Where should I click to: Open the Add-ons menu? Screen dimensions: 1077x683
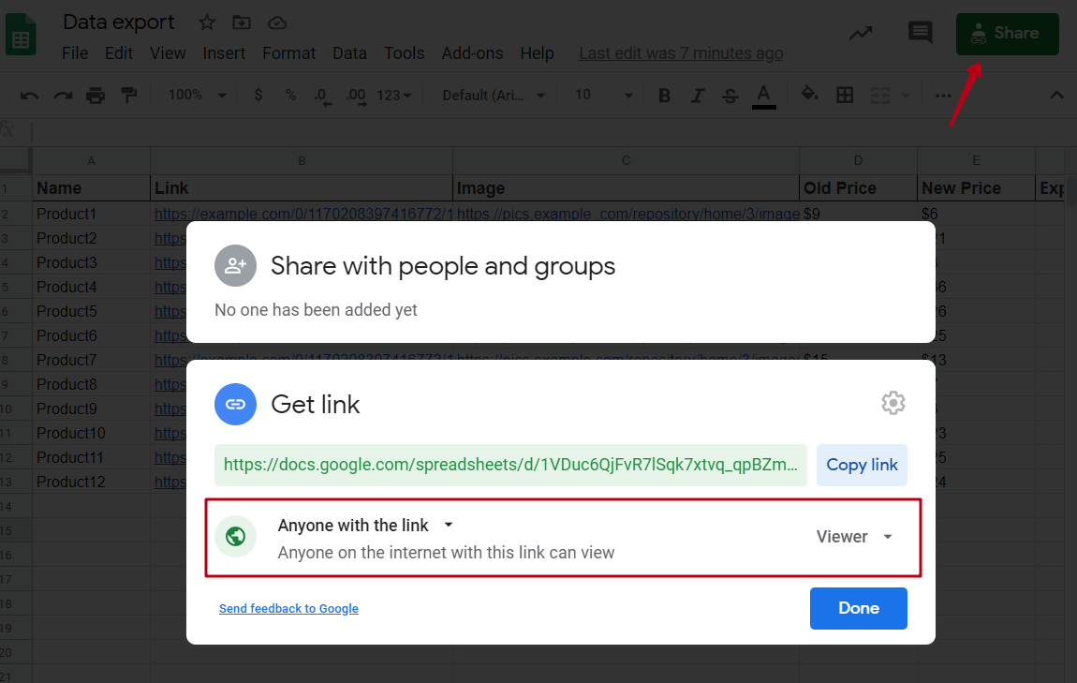(x=472, y=53)
